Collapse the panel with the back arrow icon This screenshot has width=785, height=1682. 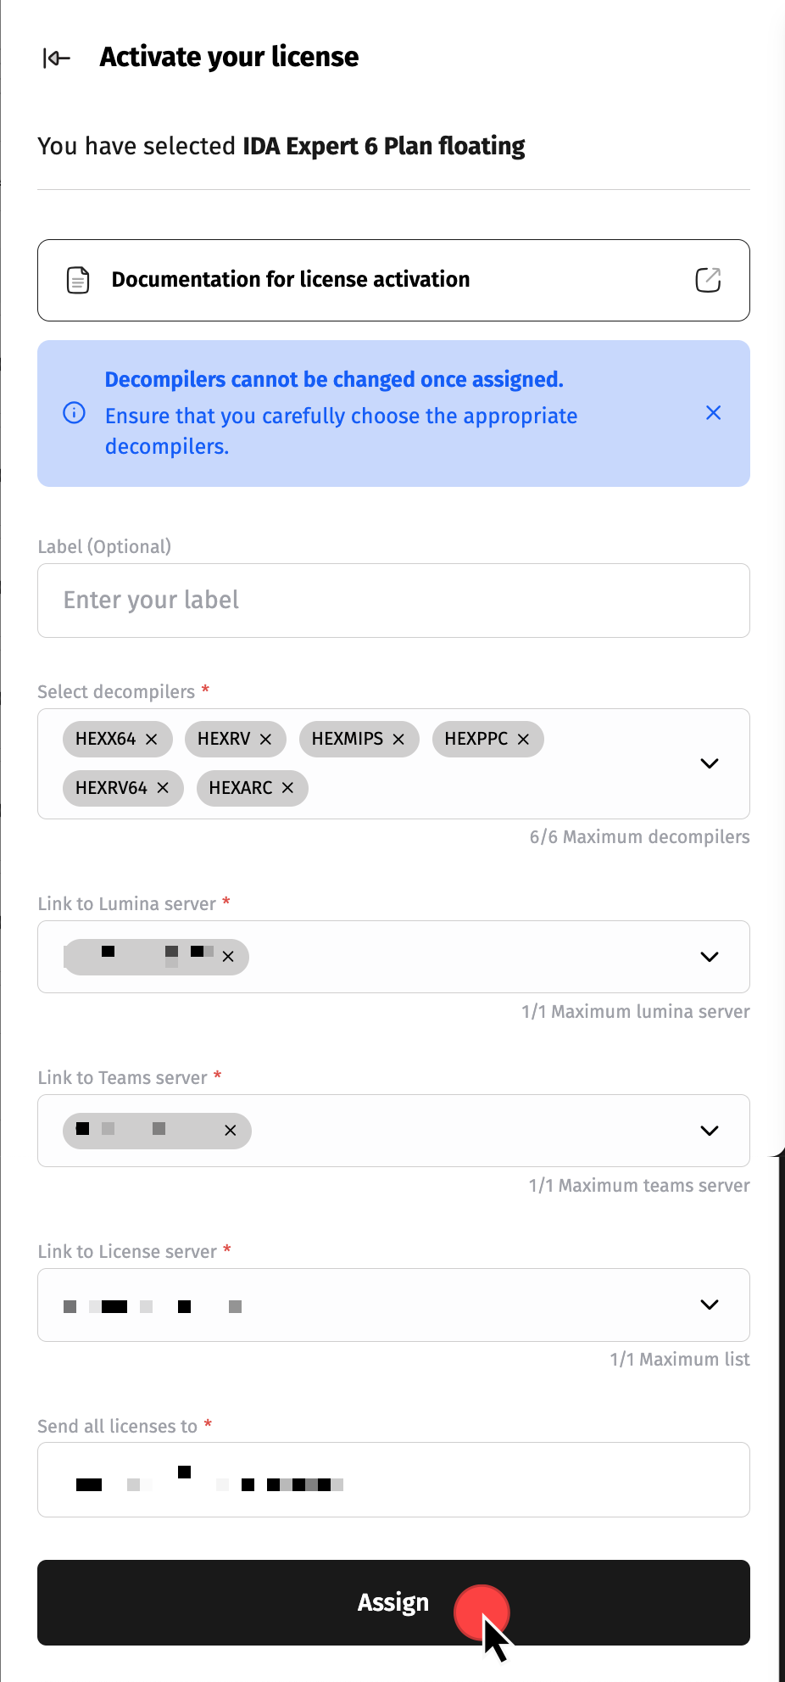click(x=57, y=58)
